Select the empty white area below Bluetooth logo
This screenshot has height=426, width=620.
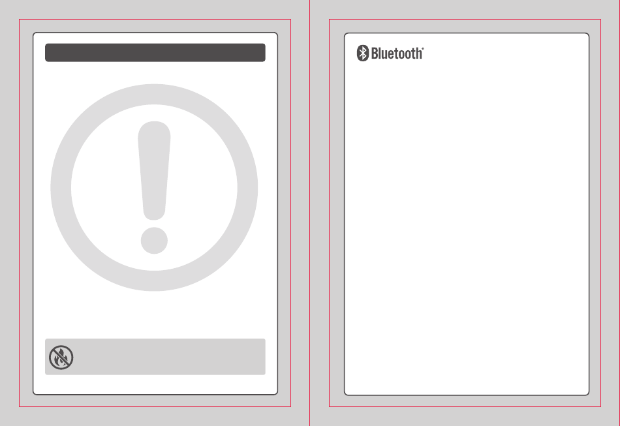tap(467, 227)
